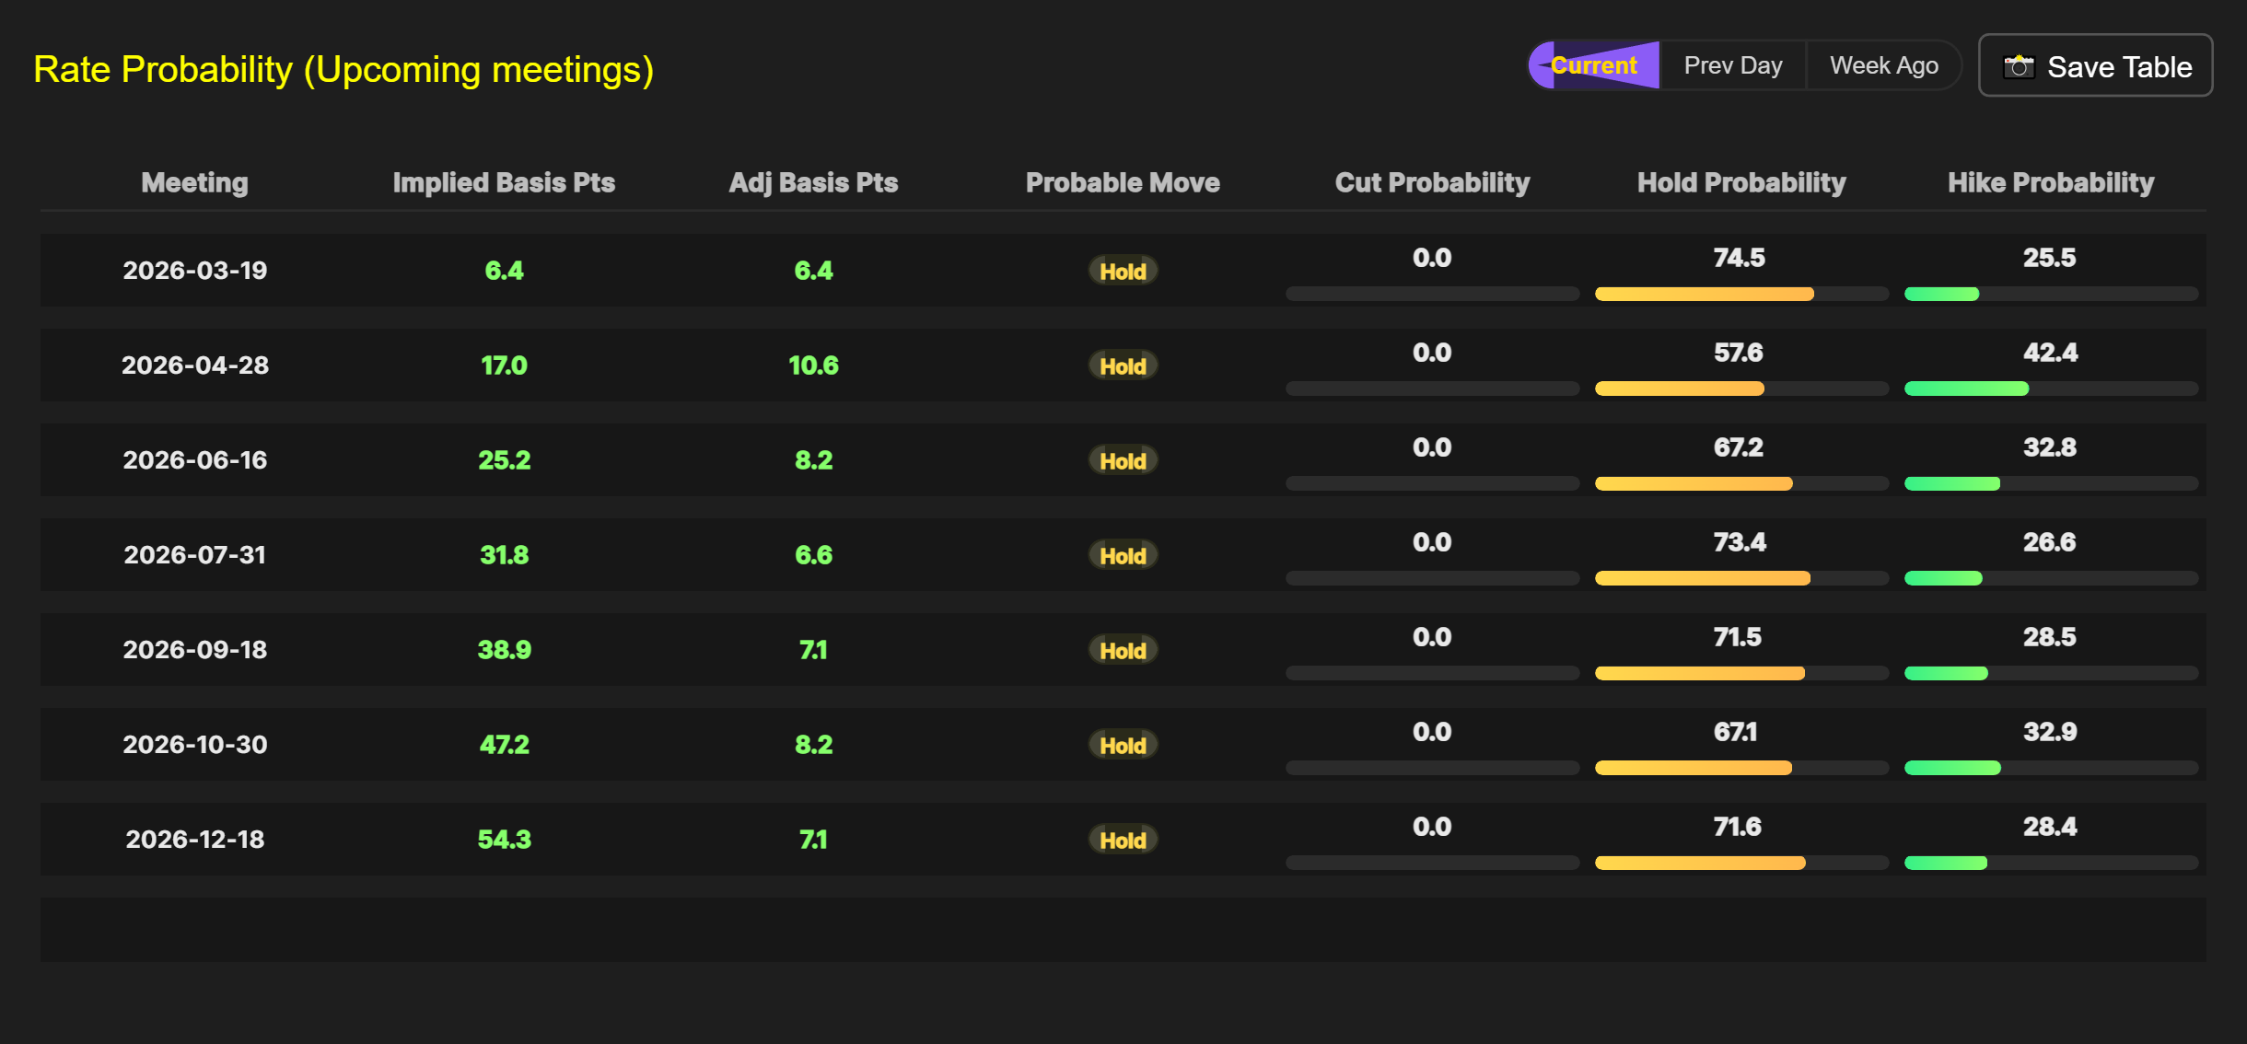The height and width of the screenshot is (1044, 2247).
Task: Click the Implied Basis Pts column header
Action: pyautogui.click(x=504, y=182)
